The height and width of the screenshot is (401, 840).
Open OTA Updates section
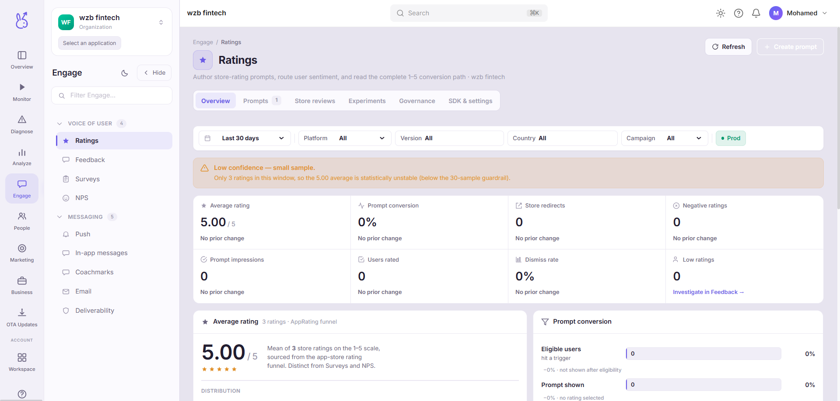[22, 318]
